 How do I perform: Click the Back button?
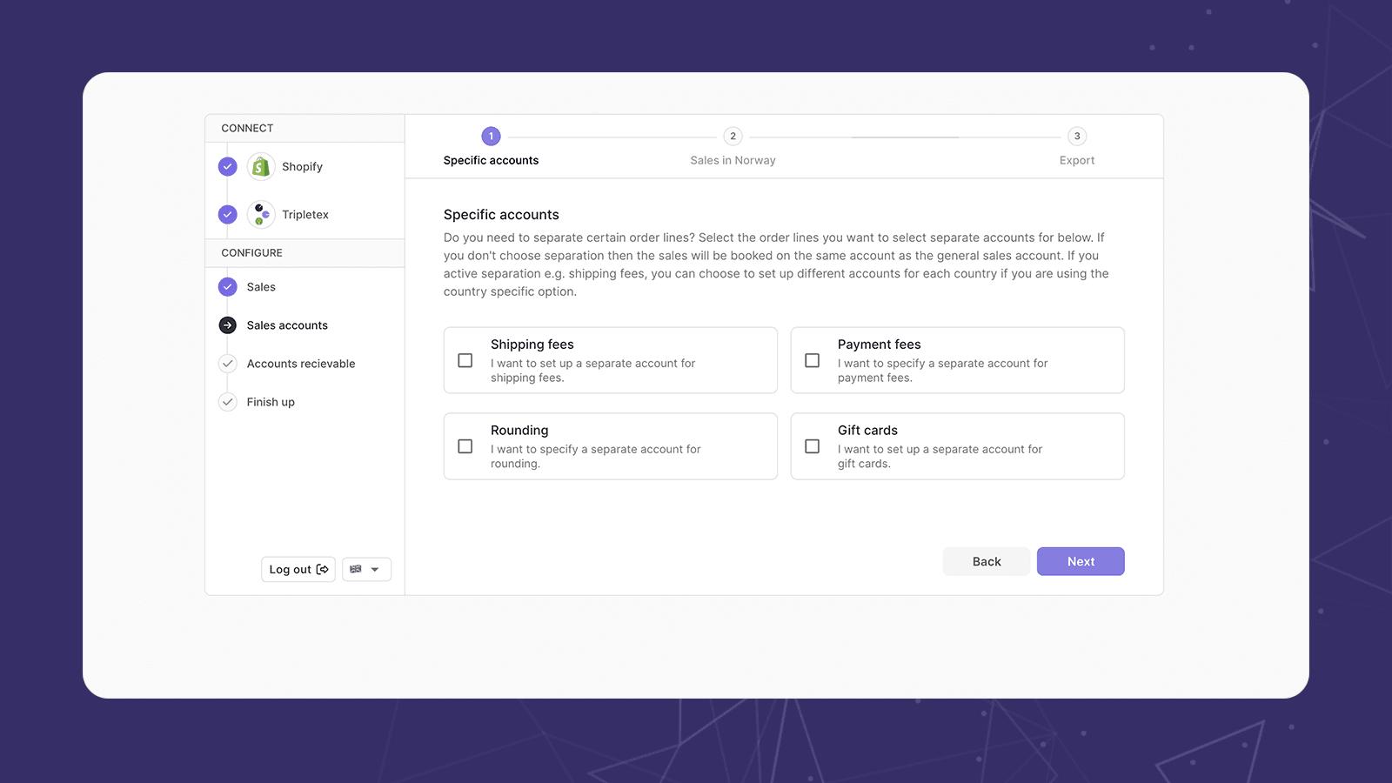(x=987, y=562)
